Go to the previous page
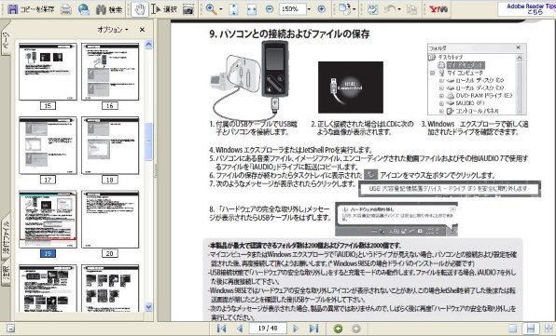Screen dimensions: 556x336 (x=240, y=329)
